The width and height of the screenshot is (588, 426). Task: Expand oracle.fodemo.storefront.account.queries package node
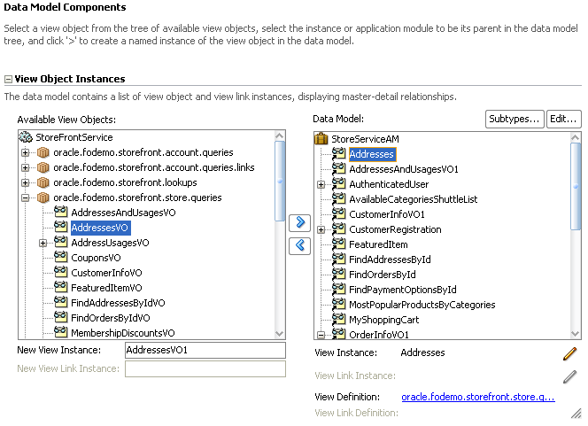pos(25,152)
